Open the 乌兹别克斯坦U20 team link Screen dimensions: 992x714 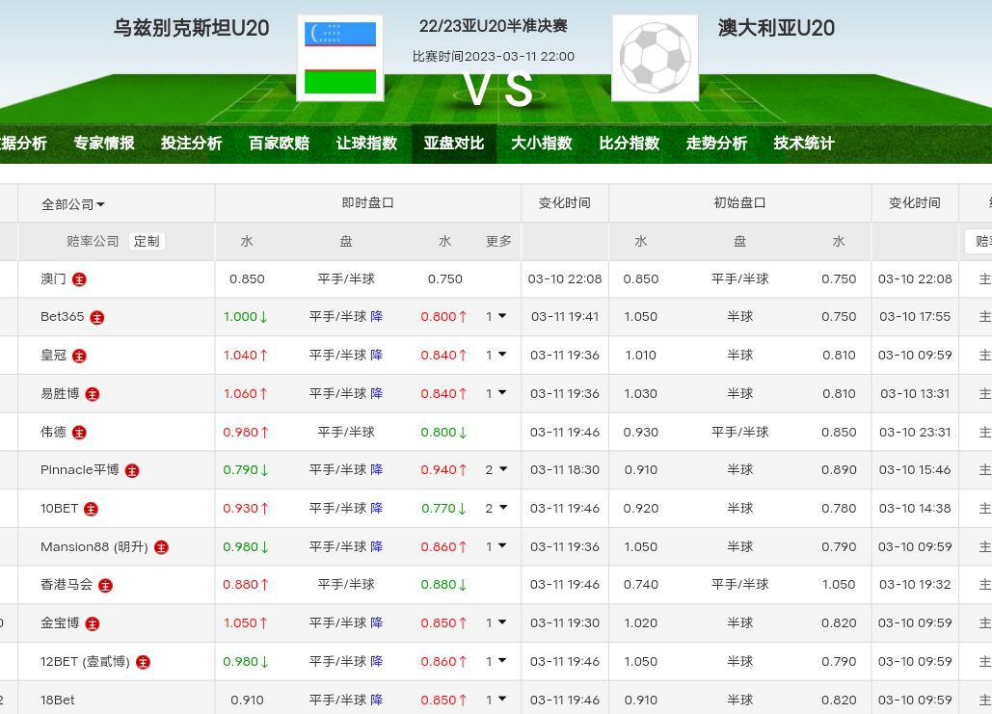pyautogui.click(x=191, y=28)
